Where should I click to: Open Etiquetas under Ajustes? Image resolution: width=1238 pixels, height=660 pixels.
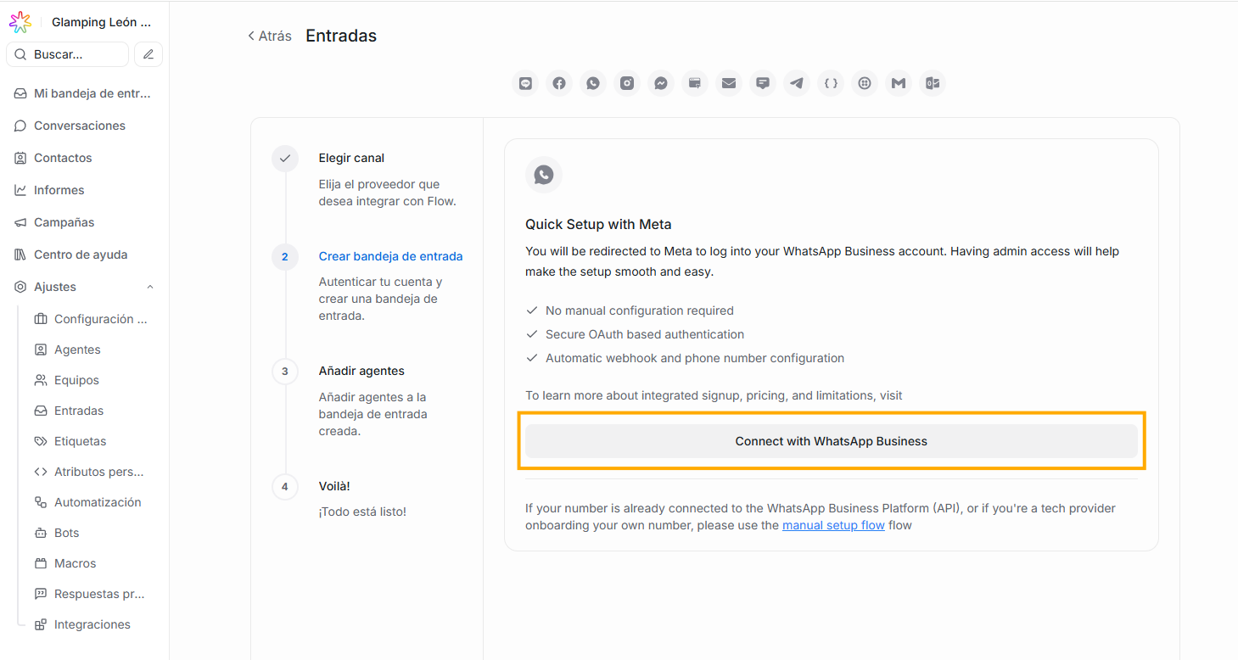(80, 441)
